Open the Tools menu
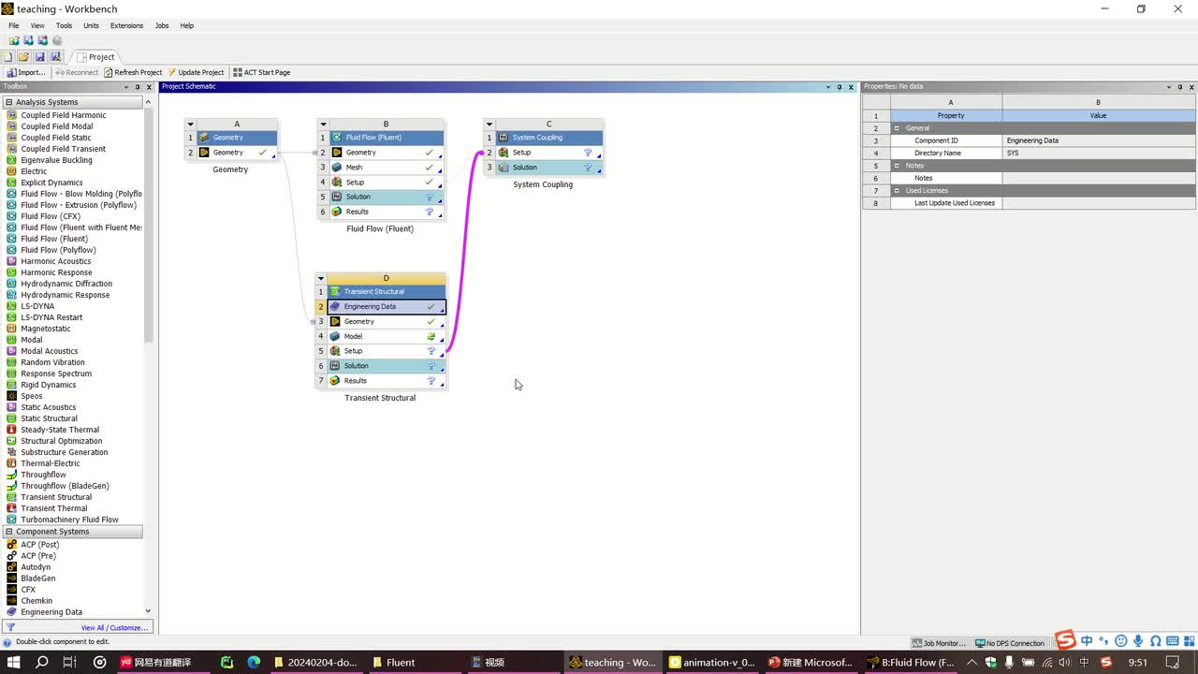The height and width of the screenshot is (674, 1198). 64,25
